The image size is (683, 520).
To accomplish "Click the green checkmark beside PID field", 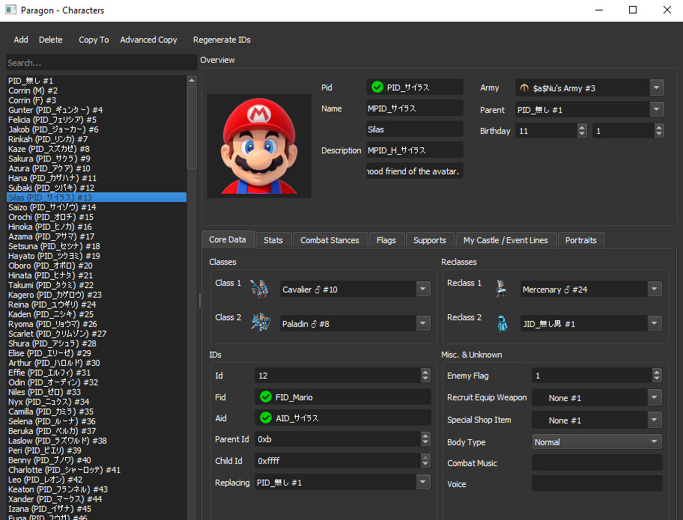I will [377, 88].
